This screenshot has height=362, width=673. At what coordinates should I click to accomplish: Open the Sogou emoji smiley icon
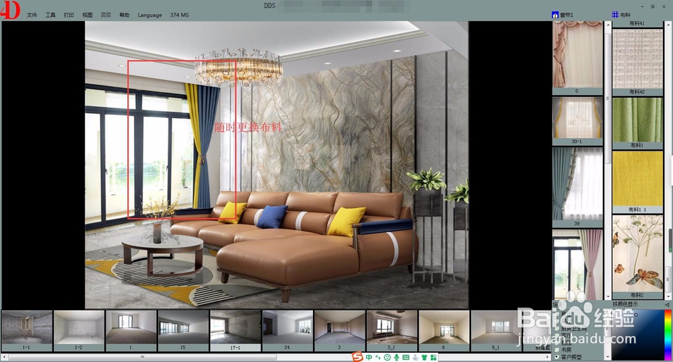coord(388,357)
